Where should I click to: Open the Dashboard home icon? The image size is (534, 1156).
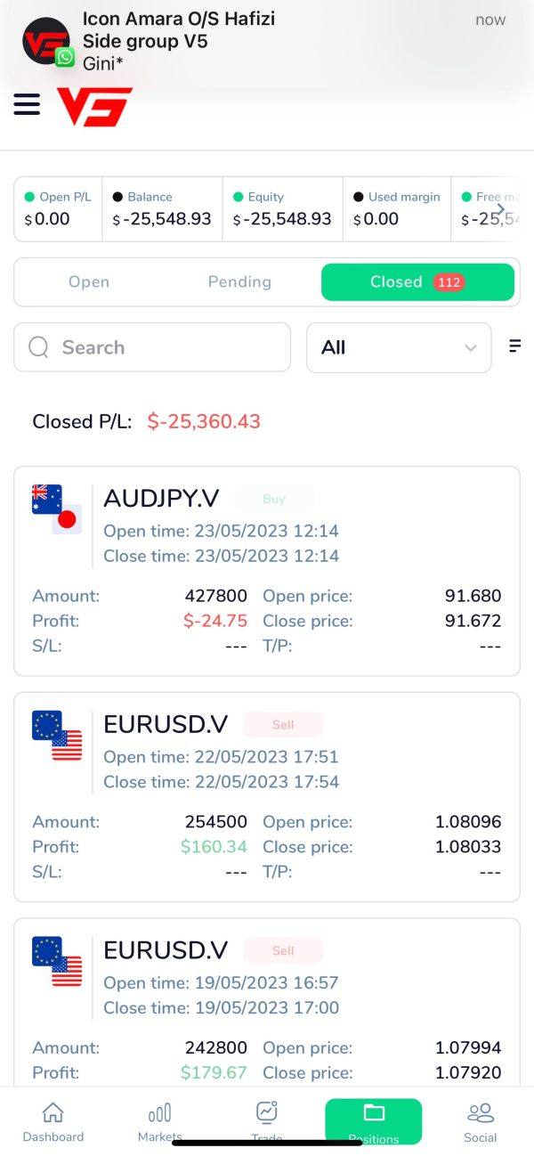(53, 1113)
